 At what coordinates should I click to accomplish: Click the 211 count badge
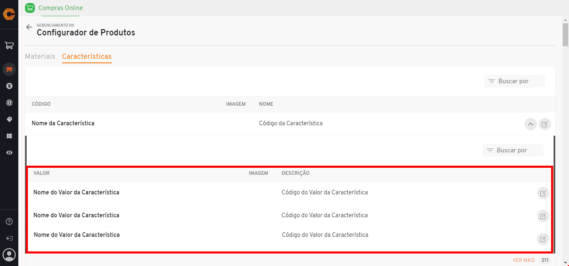[x=545, y=260]
